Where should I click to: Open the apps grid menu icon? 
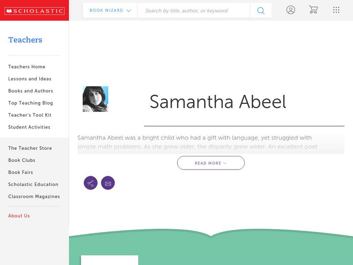pyautogui.click(x=336, y=10)
